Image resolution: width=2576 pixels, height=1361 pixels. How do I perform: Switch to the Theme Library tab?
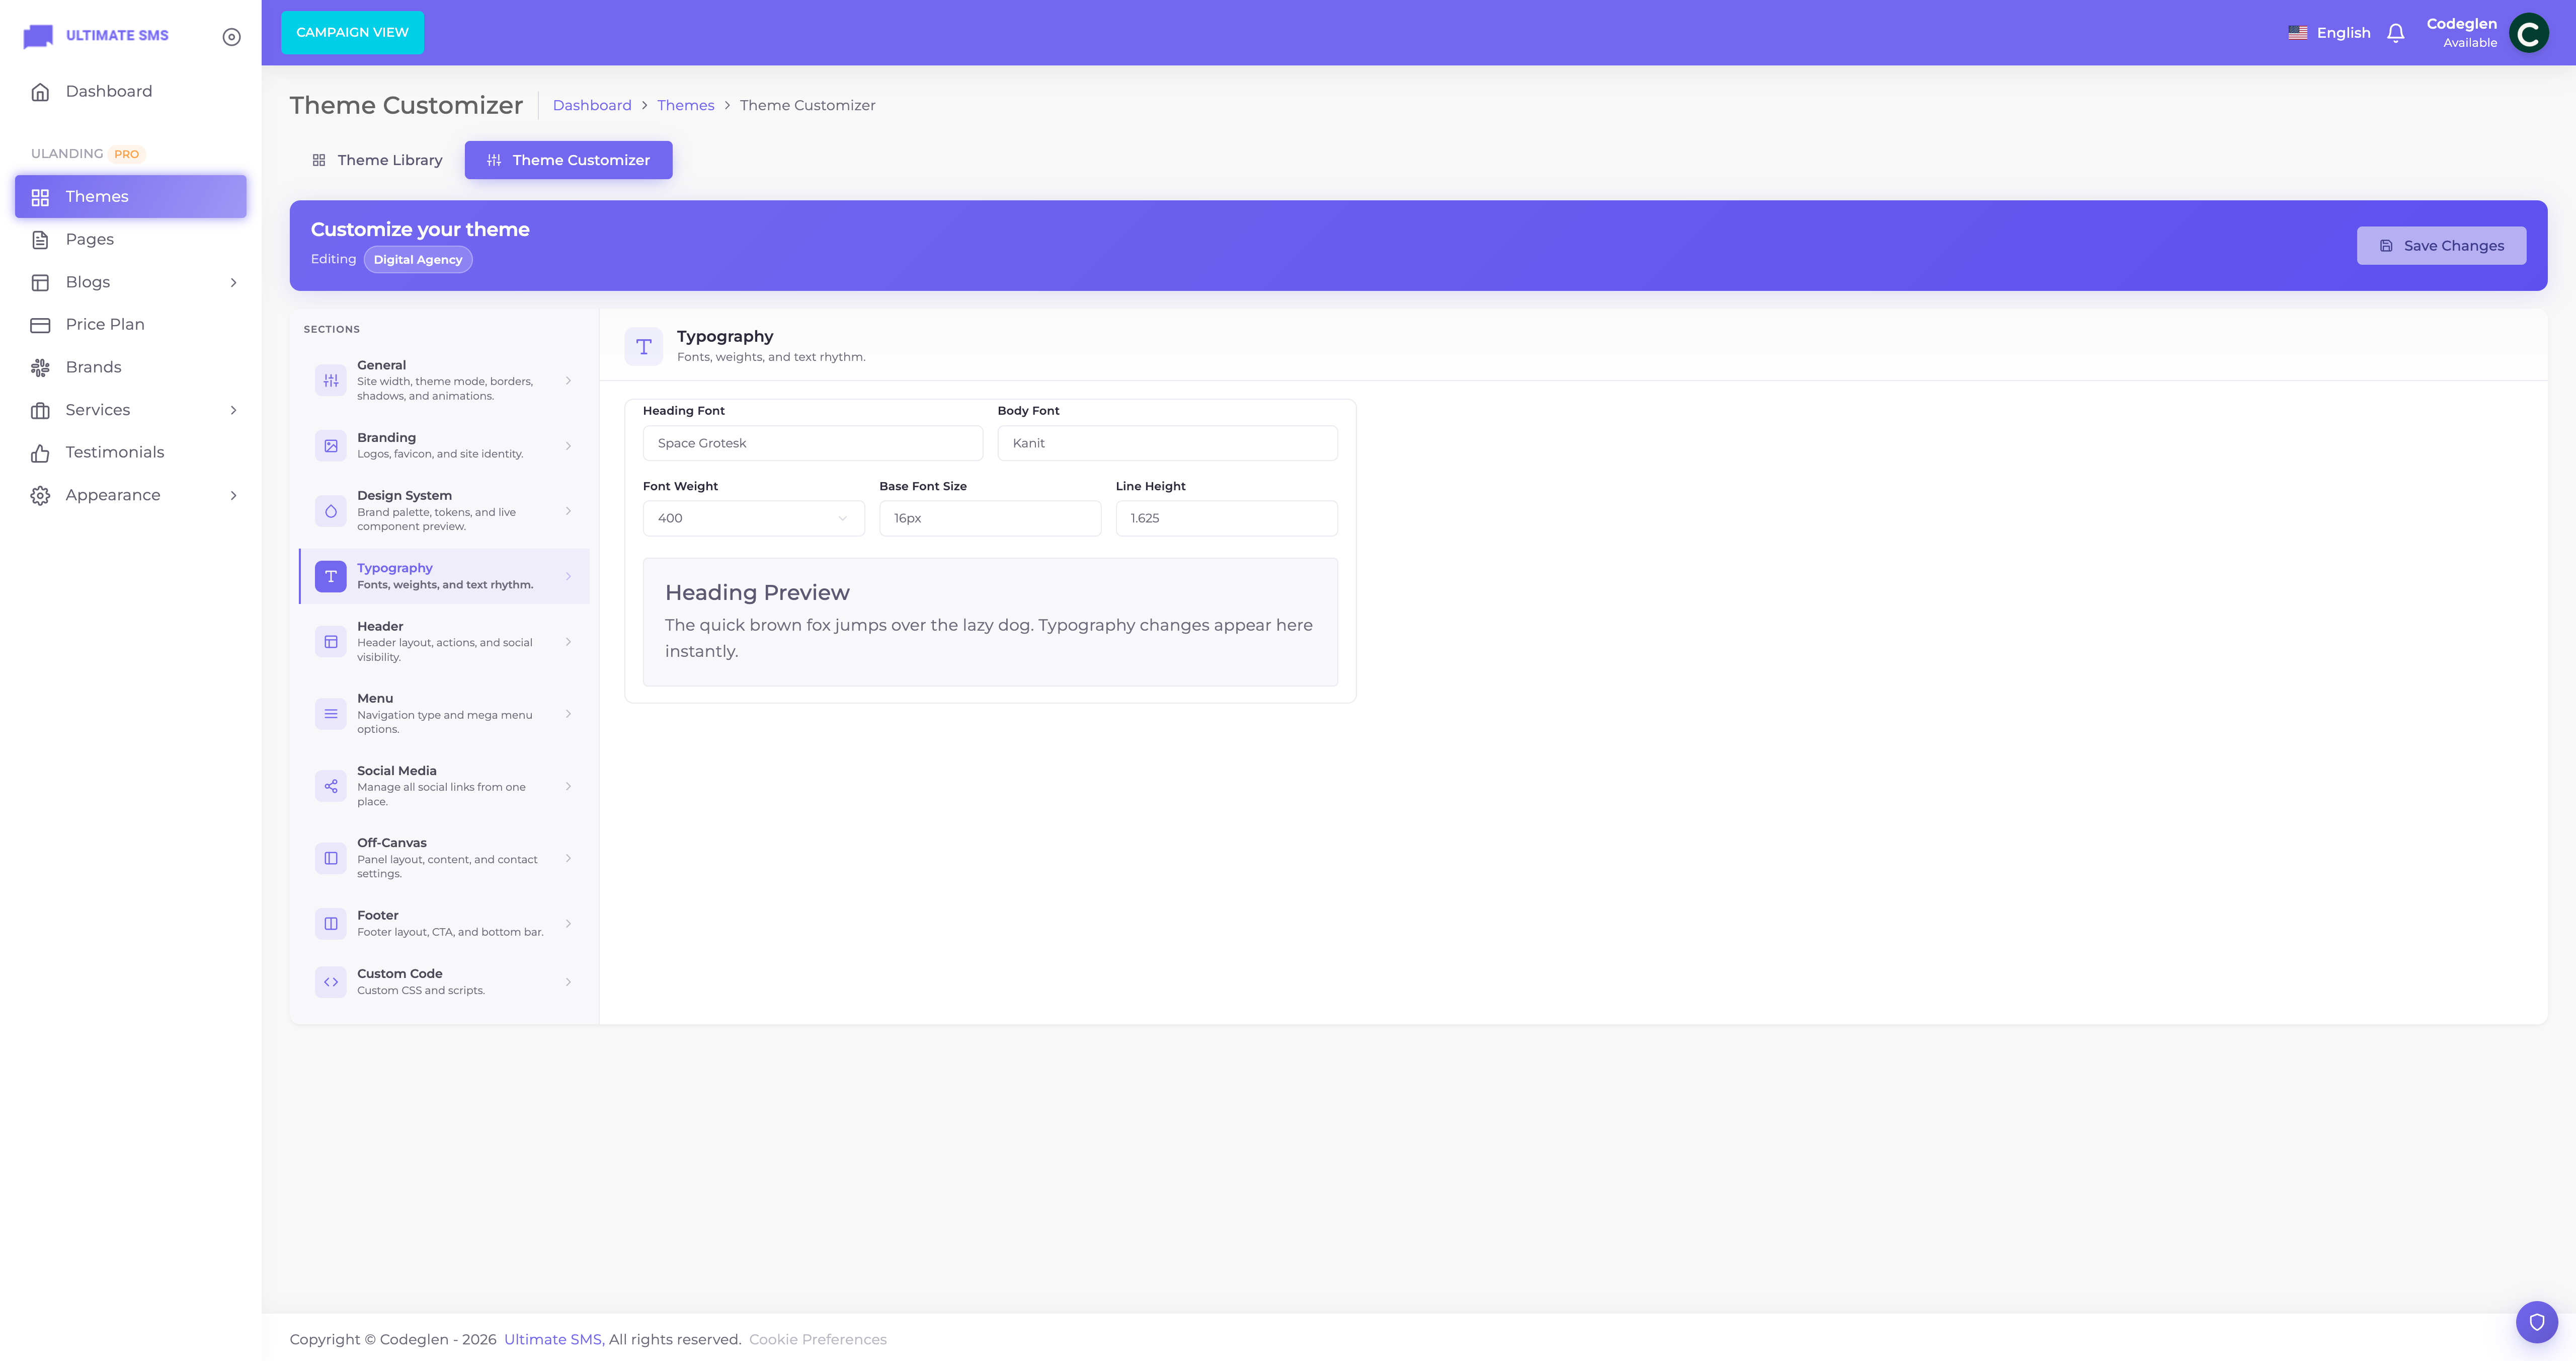[377, 160]
